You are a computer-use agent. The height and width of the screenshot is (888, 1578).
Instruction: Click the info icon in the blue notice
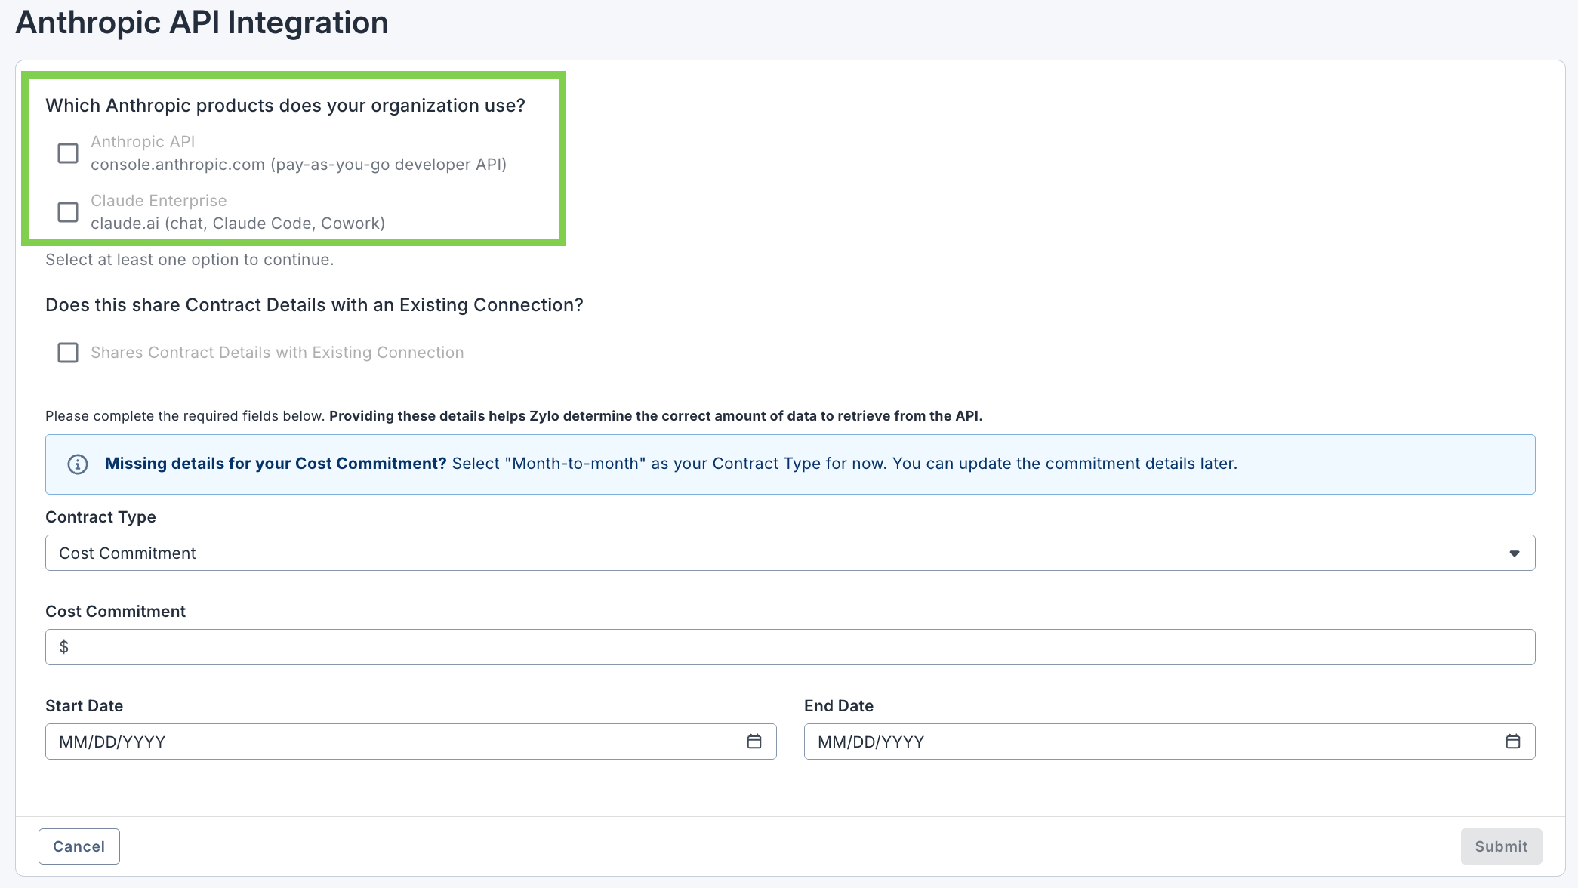[78, 464]
